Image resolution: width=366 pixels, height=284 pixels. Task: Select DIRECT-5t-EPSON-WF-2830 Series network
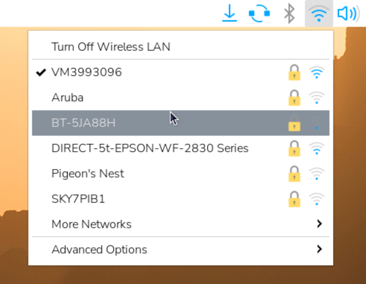click(150, 148)
